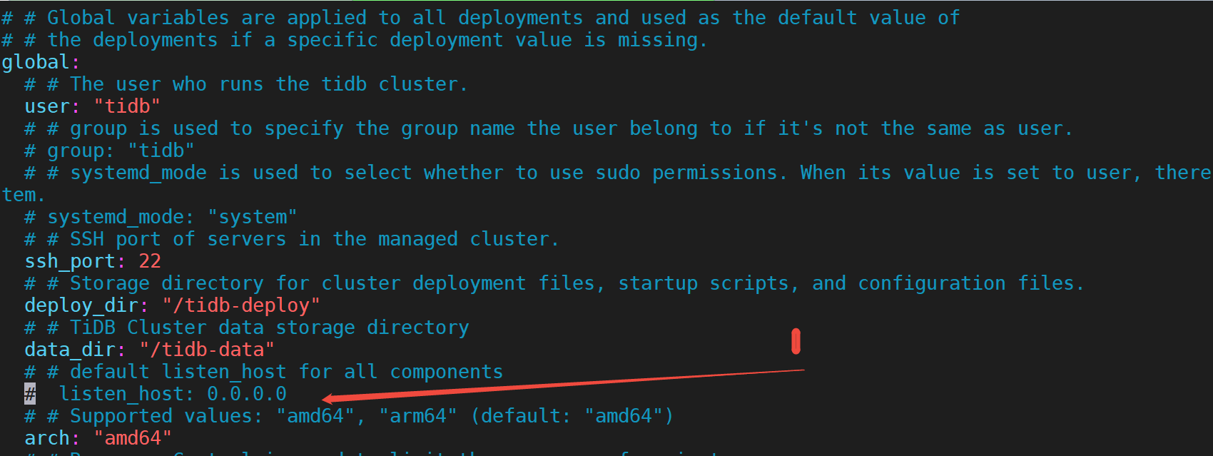Click the deploy_dir key name
Viewport: 1213px width, 456px height.
tap(81, 306)
